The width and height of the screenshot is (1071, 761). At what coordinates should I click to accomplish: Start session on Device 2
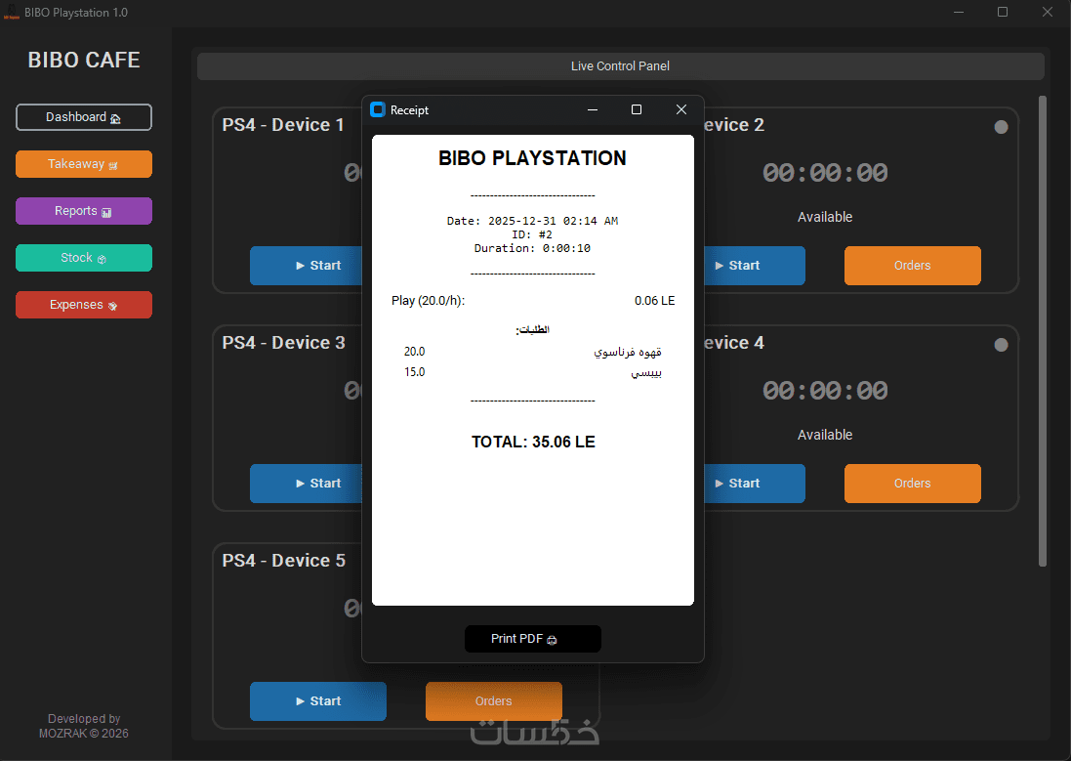coord(754,266)
